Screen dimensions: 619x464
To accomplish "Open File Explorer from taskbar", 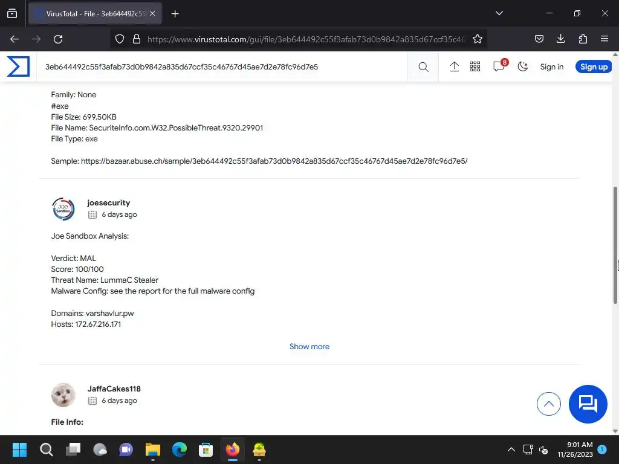I will [153, 449].
